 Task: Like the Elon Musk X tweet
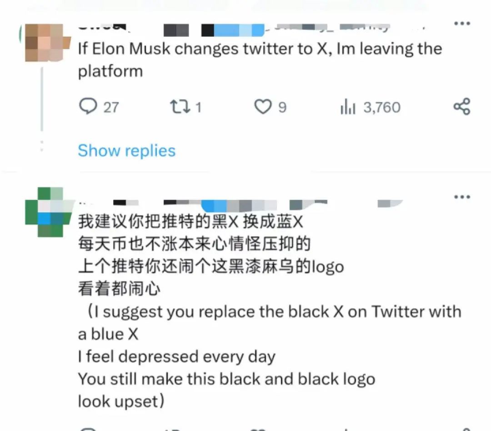click(x=263, y=107)
